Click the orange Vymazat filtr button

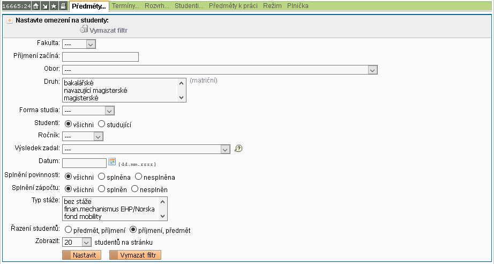tap(135, 255)
